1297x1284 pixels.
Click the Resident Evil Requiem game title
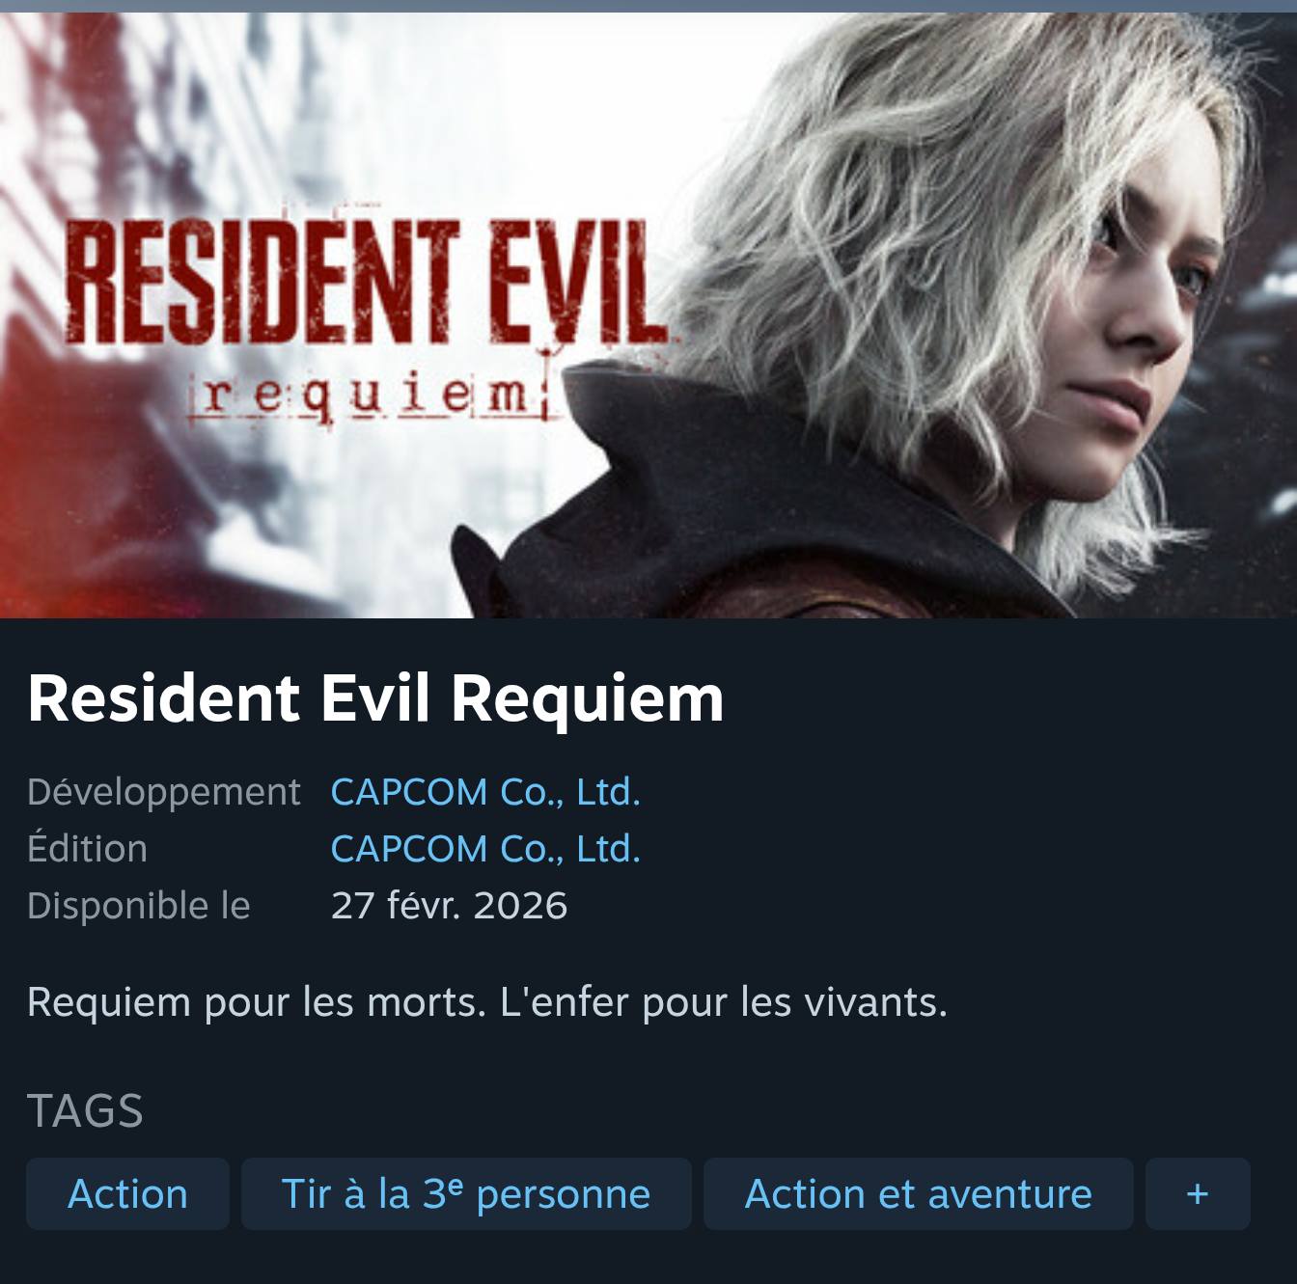click(x=375, y=697)
